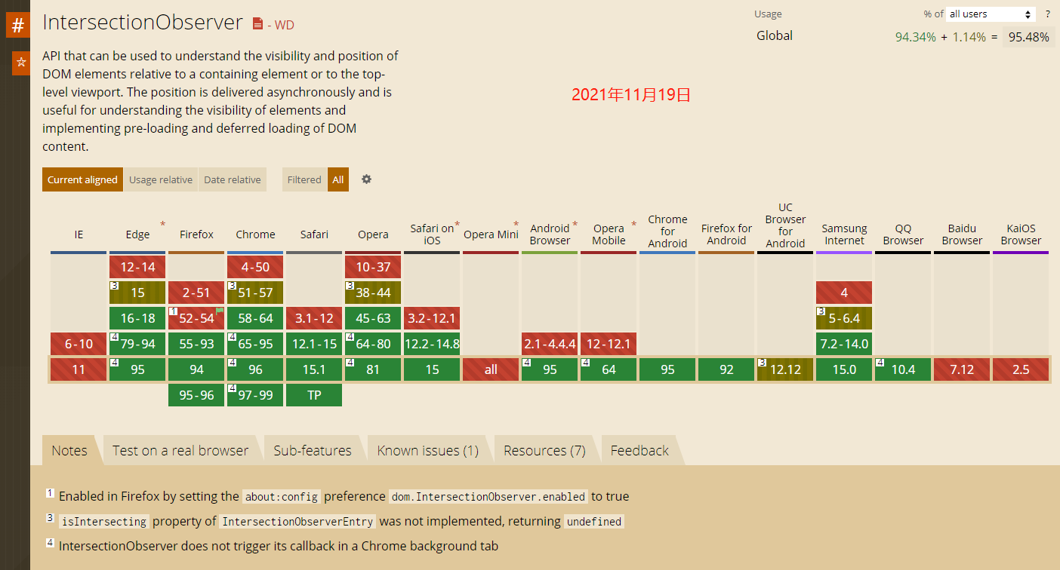The width and height of the screenshot is (1060, 570).
Task: Toggle Date relative view mode
Action: tap(232, 179)
